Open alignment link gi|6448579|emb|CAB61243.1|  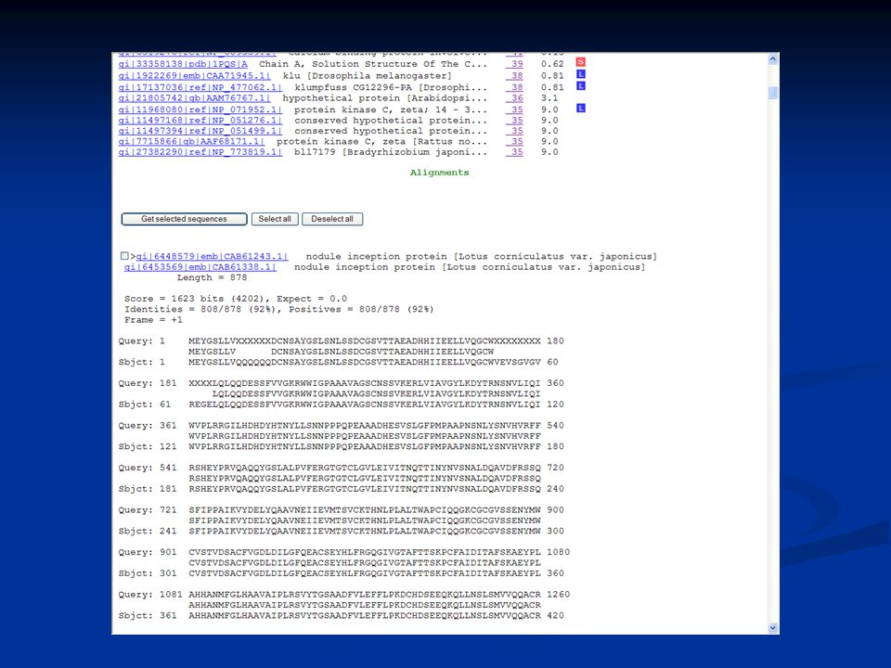pyautogui.click(x=212, y=257)
